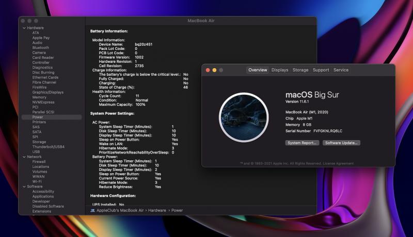
Task: Click the System Power Settings heading
Action: point(112,113)
